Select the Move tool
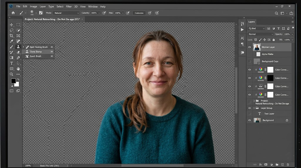The height and width of the screenshot is (168, 301). pyautogui.click(x=11, y=25)
